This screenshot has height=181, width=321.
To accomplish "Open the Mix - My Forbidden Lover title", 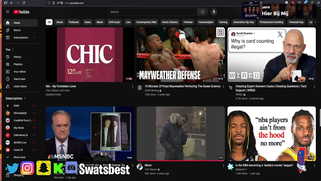I will point(61,86).
